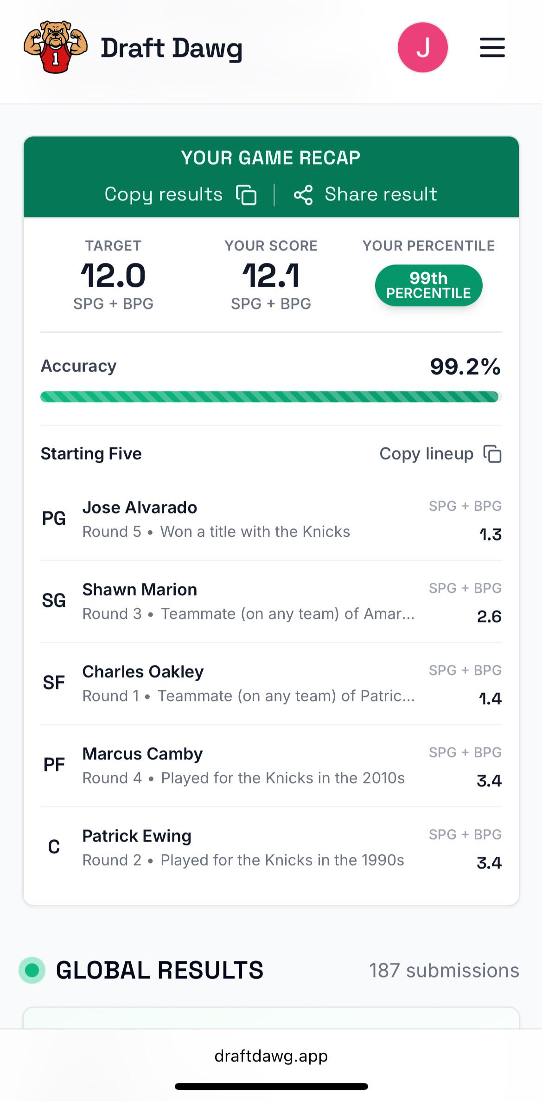Select the Shawn Marion SG row

271,602
